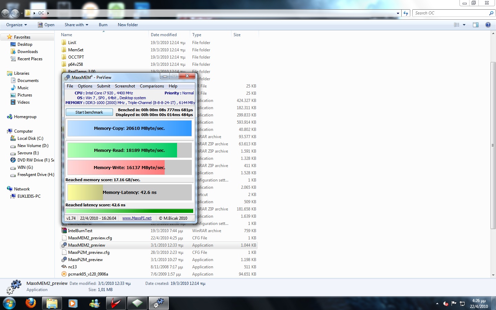Click Burn in the Explorer toolbar
The width and height of the screenshot is (496, 310).
[x=103, y=25]
